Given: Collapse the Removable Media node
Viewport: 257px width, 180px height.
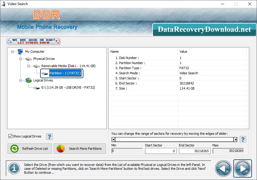Looking at the screenshot, I should (x=28, y=66).
